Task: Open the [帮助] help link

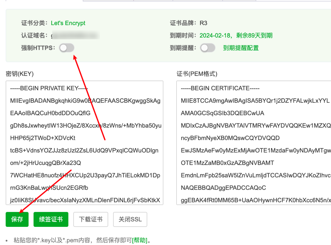Action: click(140, 240)
